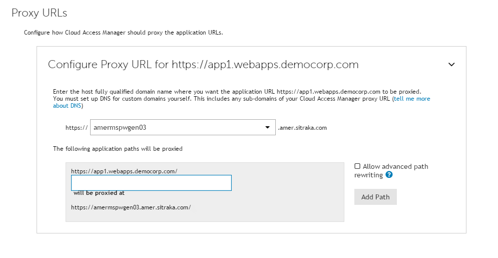Enable the Allow advanced path rewriting checkbox
The image size is (498, 258).
click(x=357, y=166)
